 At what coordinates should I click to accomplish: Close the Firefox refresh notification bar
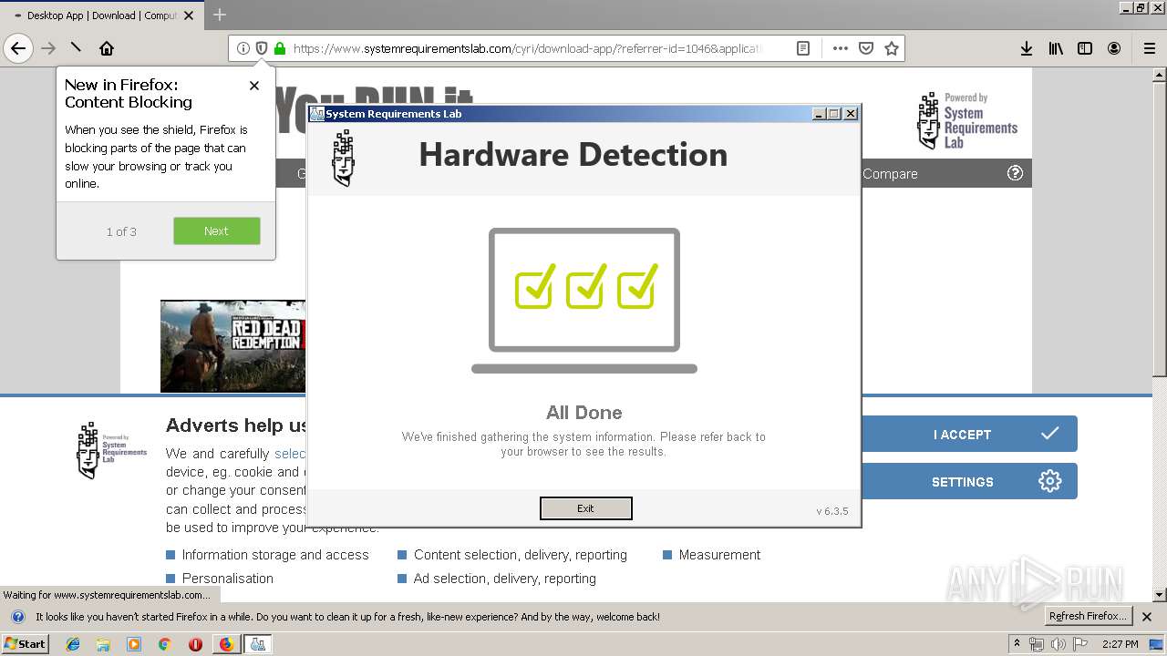[1147, 617]
